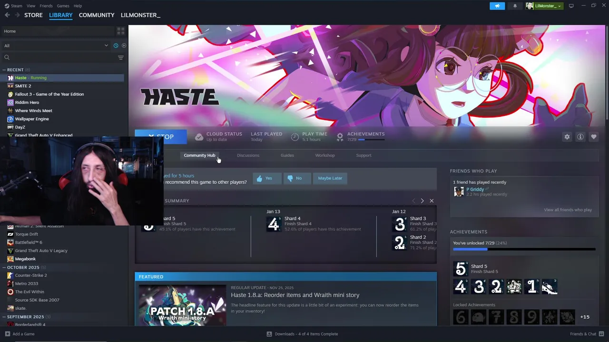Open the Games menu
609x342 pixels.
(63, 6)
